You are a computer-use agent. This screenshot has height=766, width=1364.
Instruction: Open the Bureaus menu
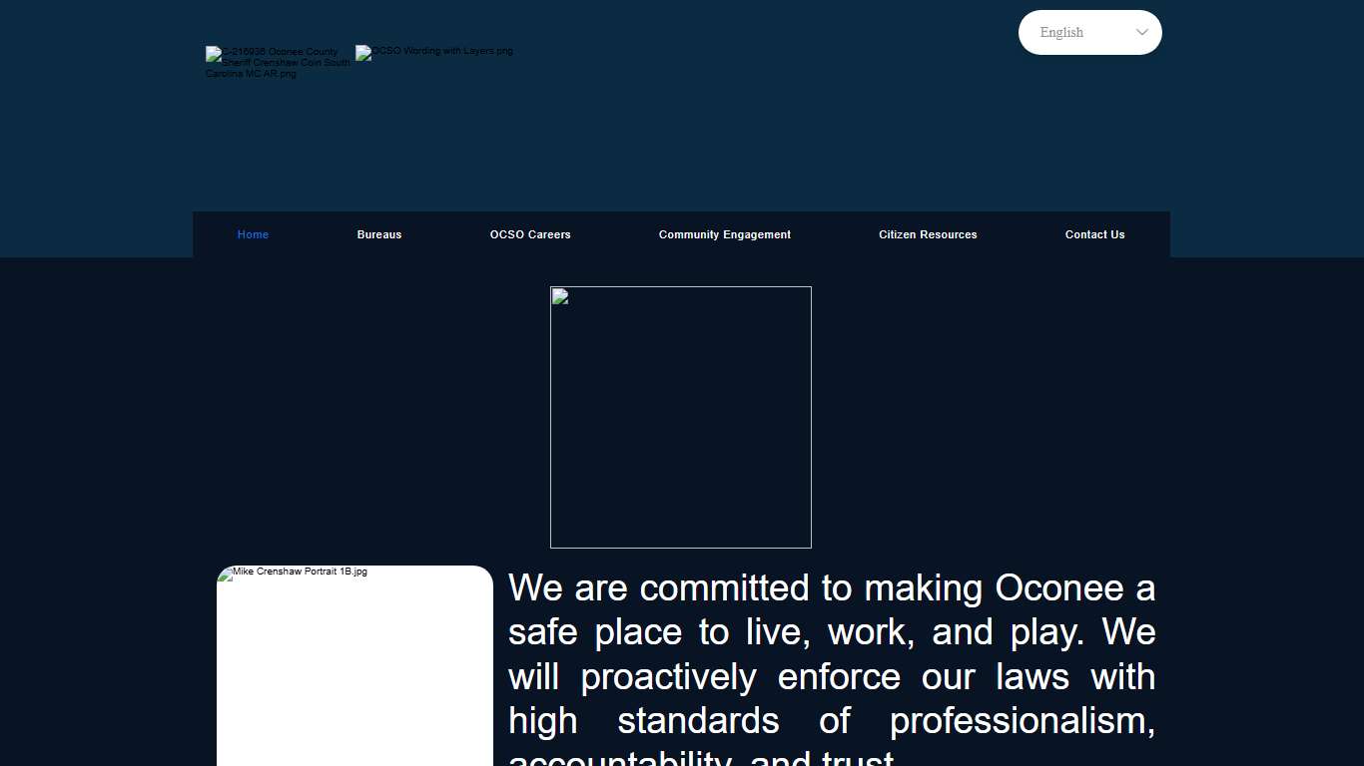click(379, 234)
